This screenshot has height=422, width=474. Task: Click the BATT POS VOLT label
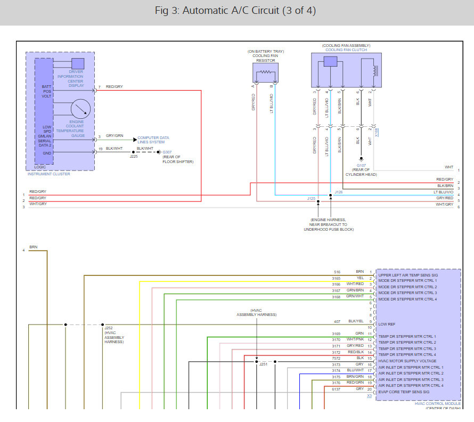[x=46, y=91]
